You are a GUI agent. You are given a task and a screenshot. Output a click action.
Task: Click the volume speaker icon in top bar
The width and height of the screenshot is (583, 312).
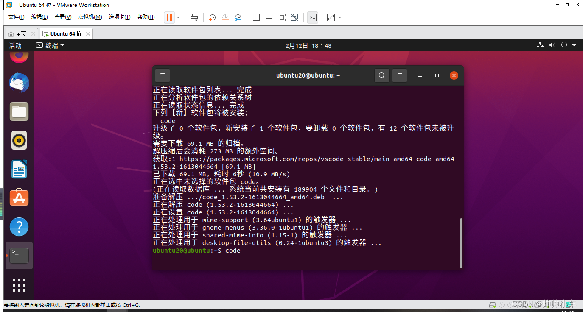(x=552, y=45)
